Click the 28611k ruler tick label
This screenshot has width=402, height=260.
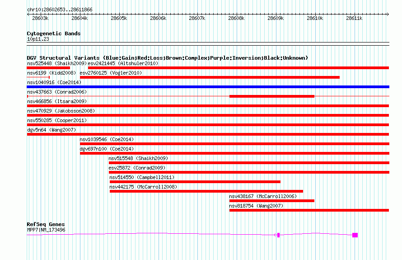point(354,19)
